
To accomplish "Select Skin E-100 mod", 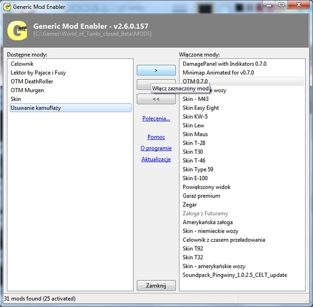I will click(243, 178).
